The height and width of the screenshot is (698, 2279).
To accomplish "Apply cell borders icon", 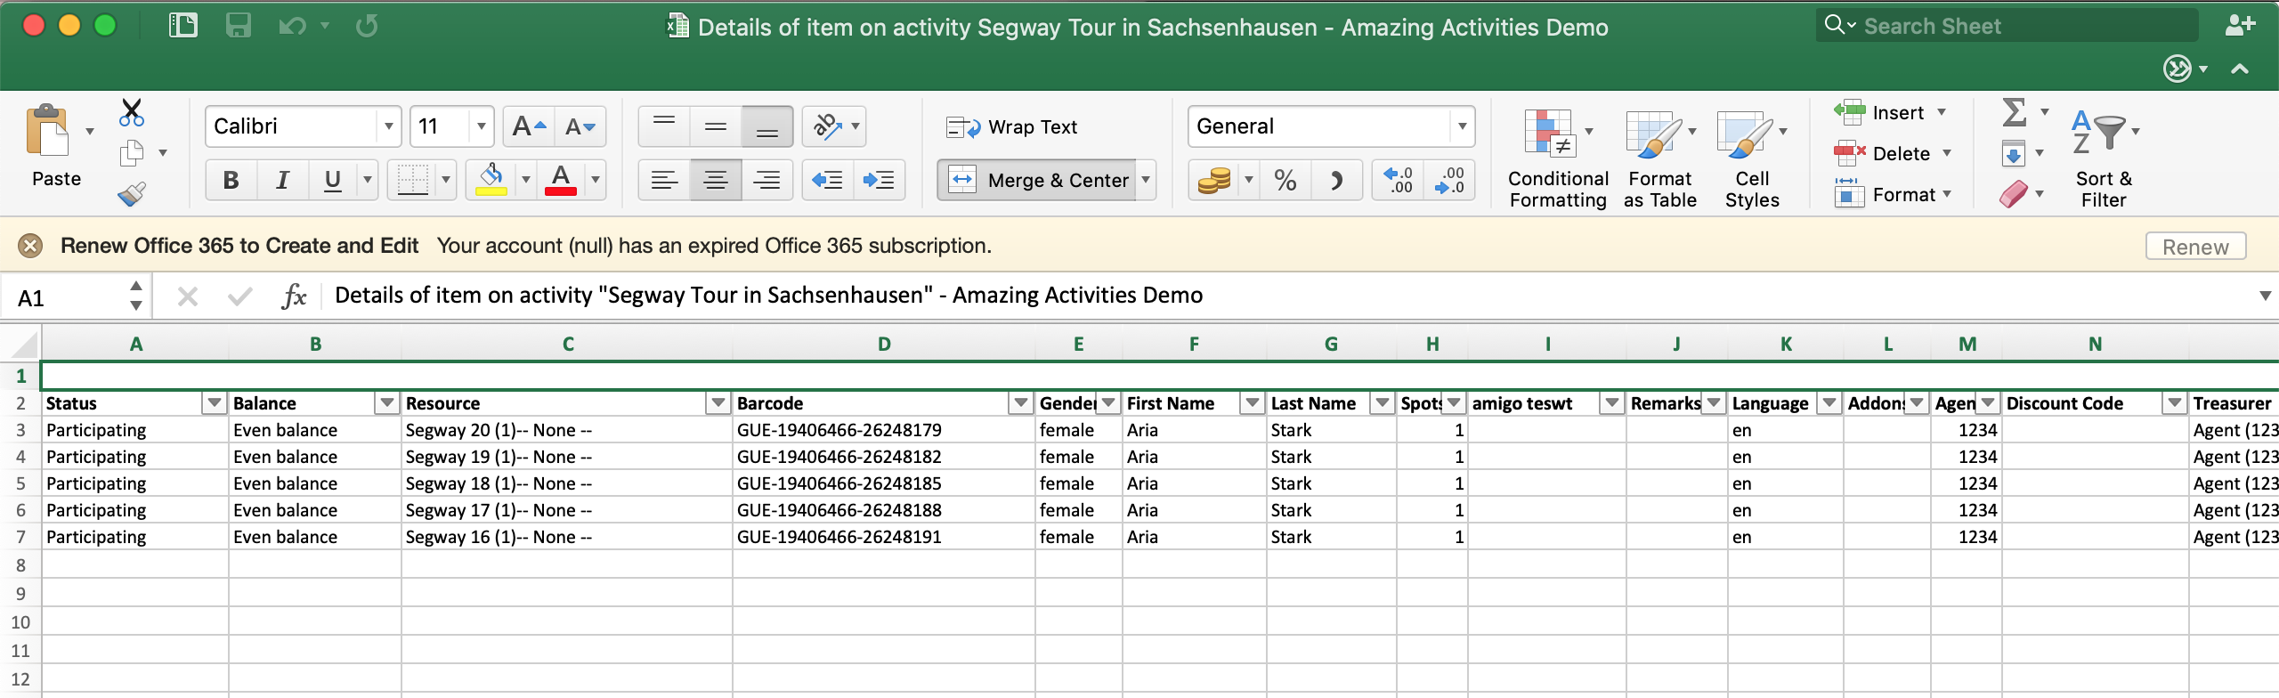I will (412, 180).
